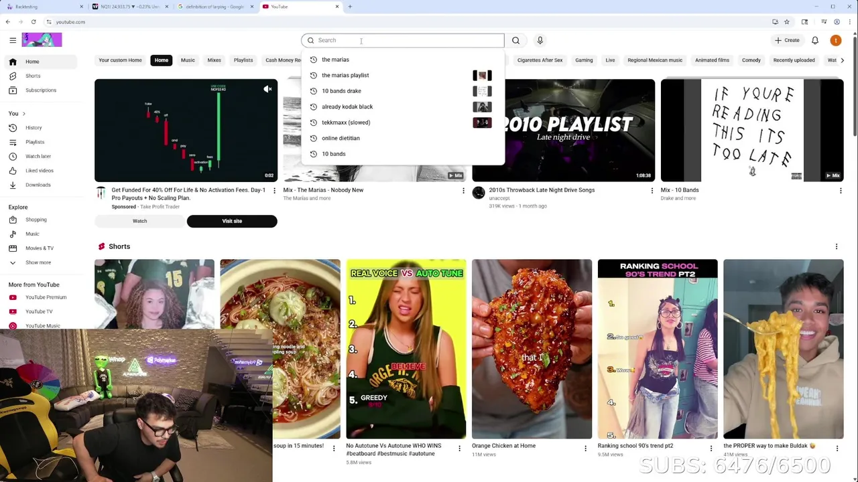
Task: Open Playlists in the sidebar
Action: (40, 142)
